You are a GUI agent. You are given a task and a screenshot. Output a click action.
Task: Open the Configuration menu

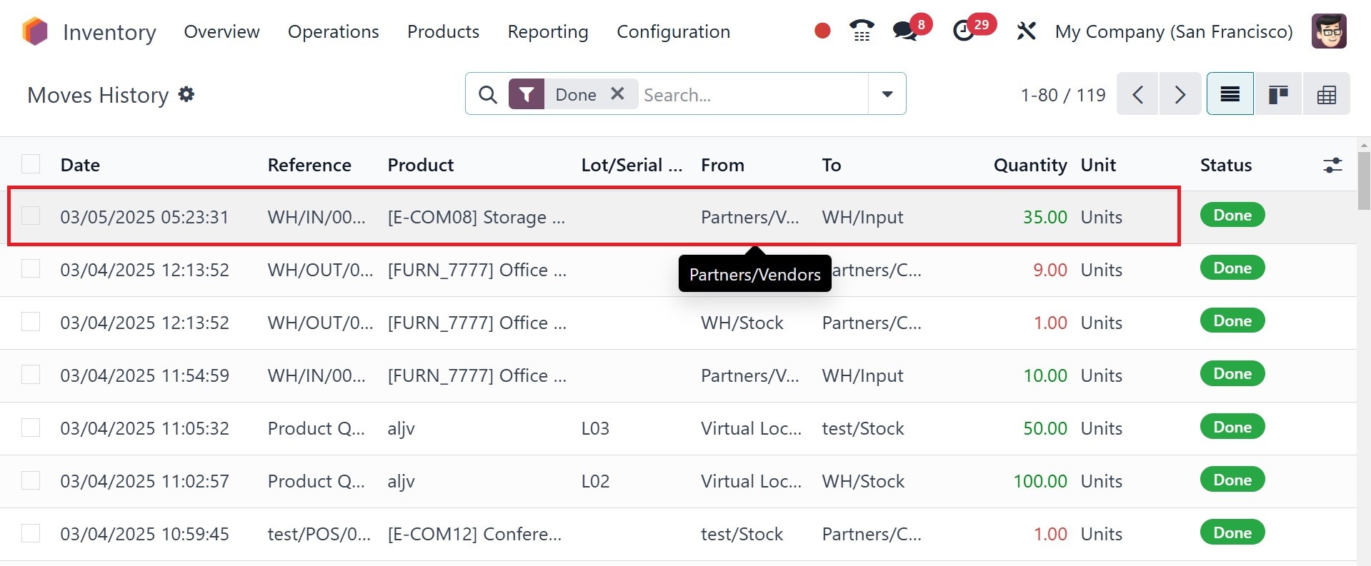[x=673, y=32]
